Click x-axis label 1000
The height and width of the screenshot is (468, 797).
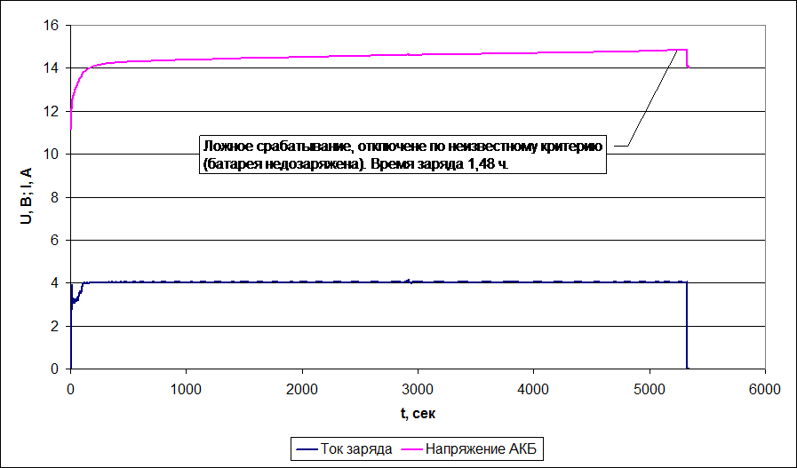(187, 389)
